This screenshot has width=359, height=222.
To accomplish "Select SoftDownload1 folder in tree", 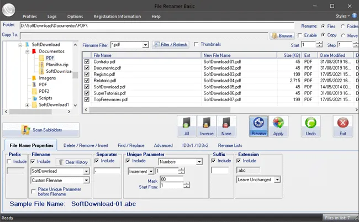I will pos(54,104).
